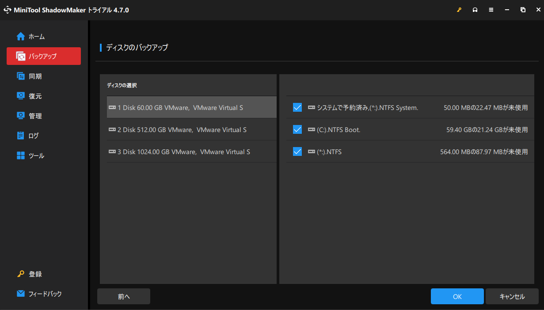This screenshot has height=310, width=544.
Task: Open 登録 registration link in sidebar
Action: click(x=44, y=274)
